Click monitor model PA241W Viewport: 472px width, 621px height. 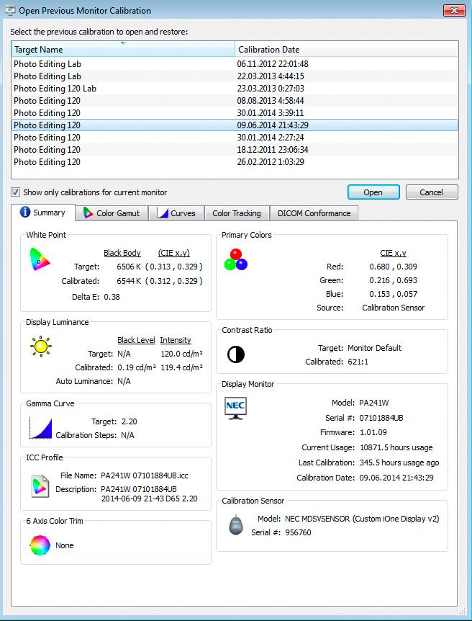tap(374, 403)
